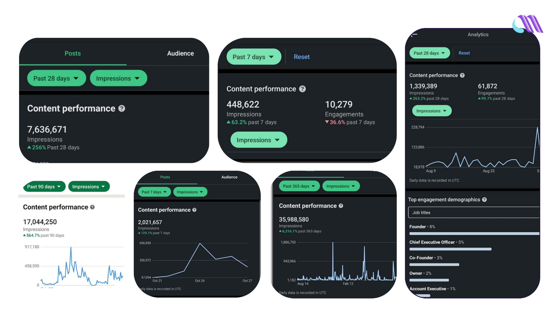Open Past 28 days filter in Analytics panel
This screenshot has height=312, width=555.
(430, 53)
